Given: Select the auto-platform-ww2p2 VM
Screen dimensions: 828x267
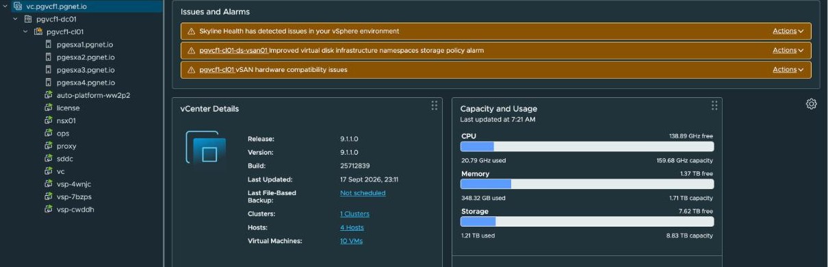Looking at the screenshot, I should point(93,95).
